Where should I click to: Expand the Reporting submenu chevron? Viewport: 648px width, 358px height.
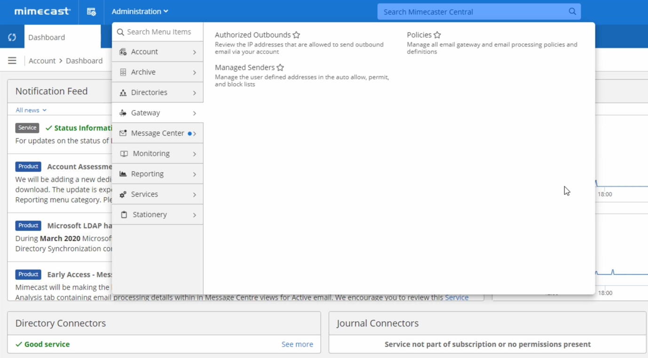pos(194,174)
